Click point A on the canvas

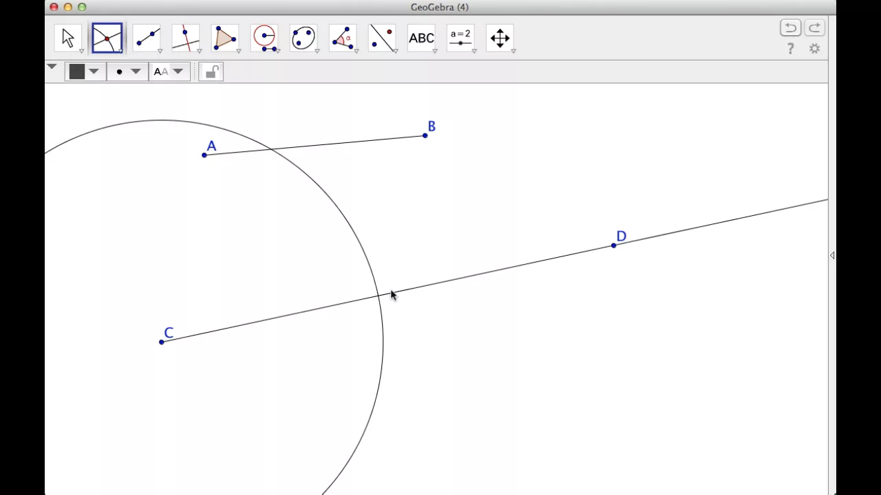coord(204,155)
